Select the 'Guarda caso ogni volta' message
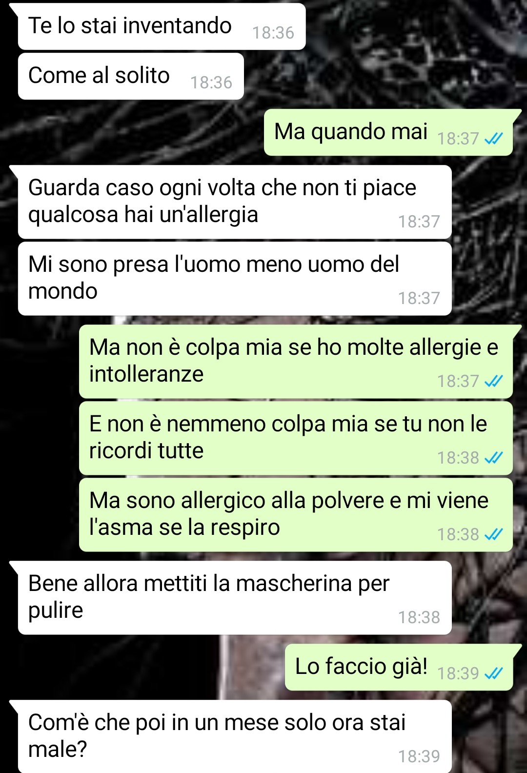Screen dimensions: 527x773 [234, 202]
